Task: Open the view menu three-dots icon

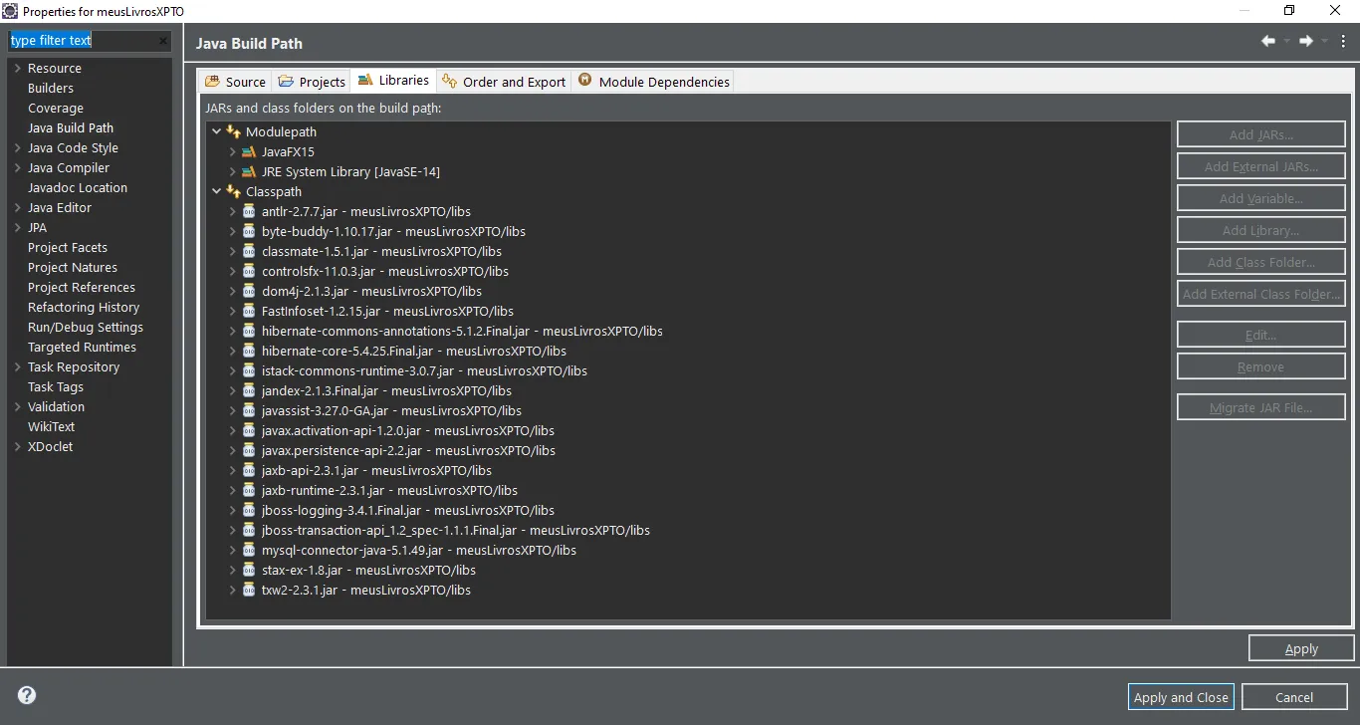Action: [1343, 41]
